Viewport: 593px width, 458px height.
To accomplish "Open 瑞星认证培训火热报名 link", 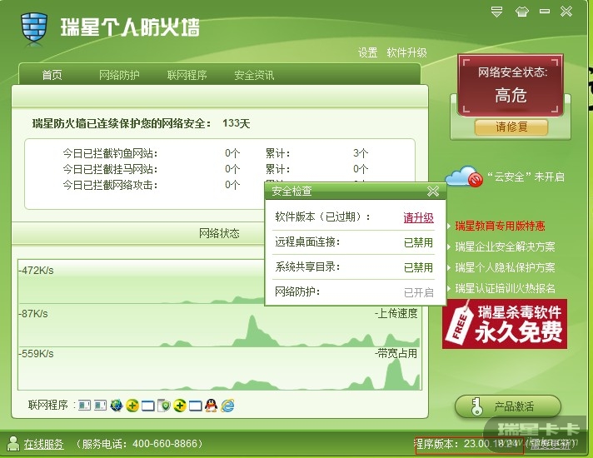I will (505, 288).
